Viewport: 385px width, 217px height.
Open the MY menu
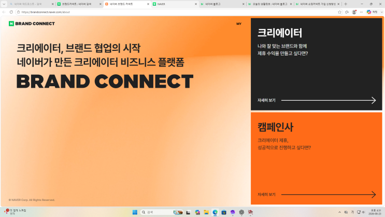click(x=239, y=24)
